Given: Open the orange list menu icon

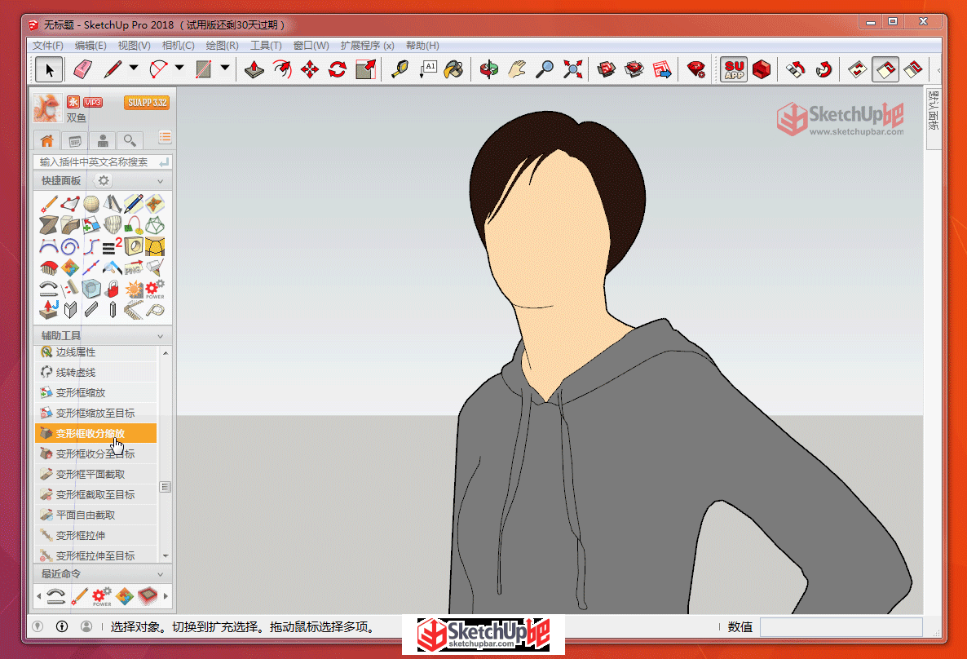Looking at the screenshot, I should [165, 137].
